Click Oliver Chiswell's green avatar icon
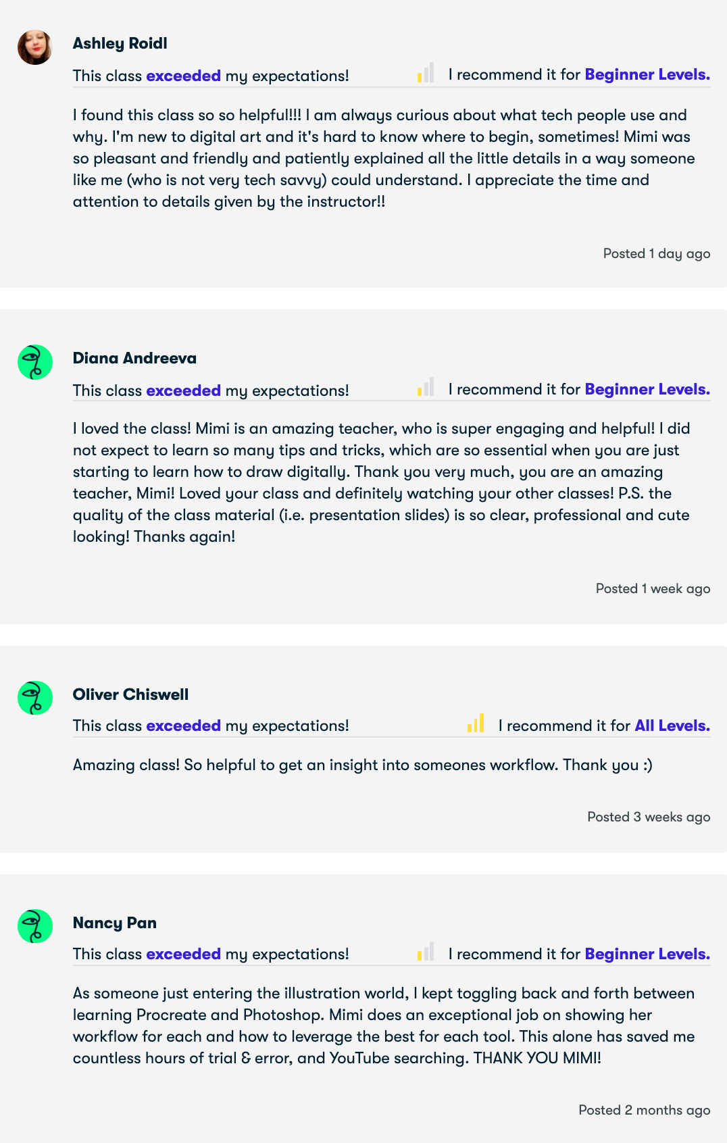 tap(35, 698)
